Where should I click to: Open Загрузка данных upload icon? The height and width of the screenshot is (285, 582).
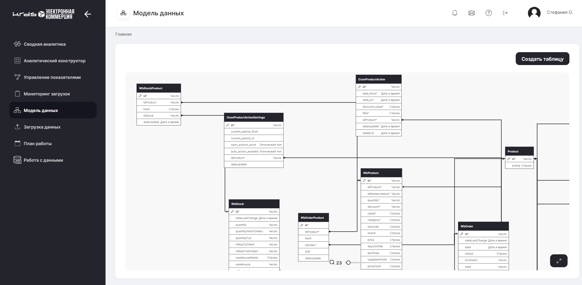point(17,127)
